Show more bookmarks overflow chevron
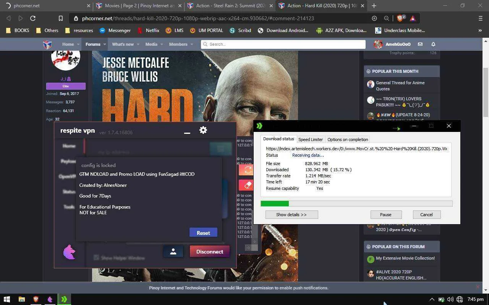 [480, 30]
